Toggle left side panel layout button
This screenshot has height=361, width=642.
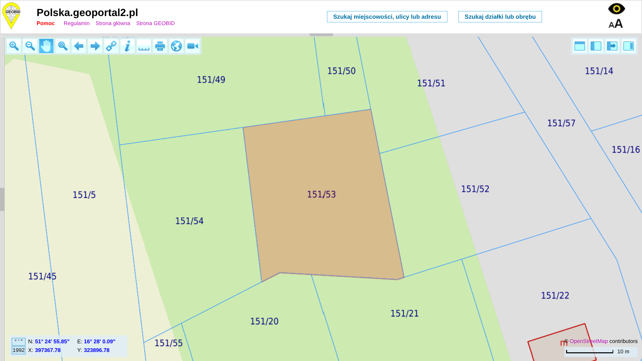pyautogui.click(x=596, y=46)
